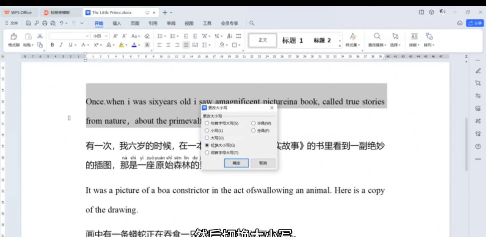Click the highlight color pen icon
The width and height of the screenshot is (486, 237).
121,45
